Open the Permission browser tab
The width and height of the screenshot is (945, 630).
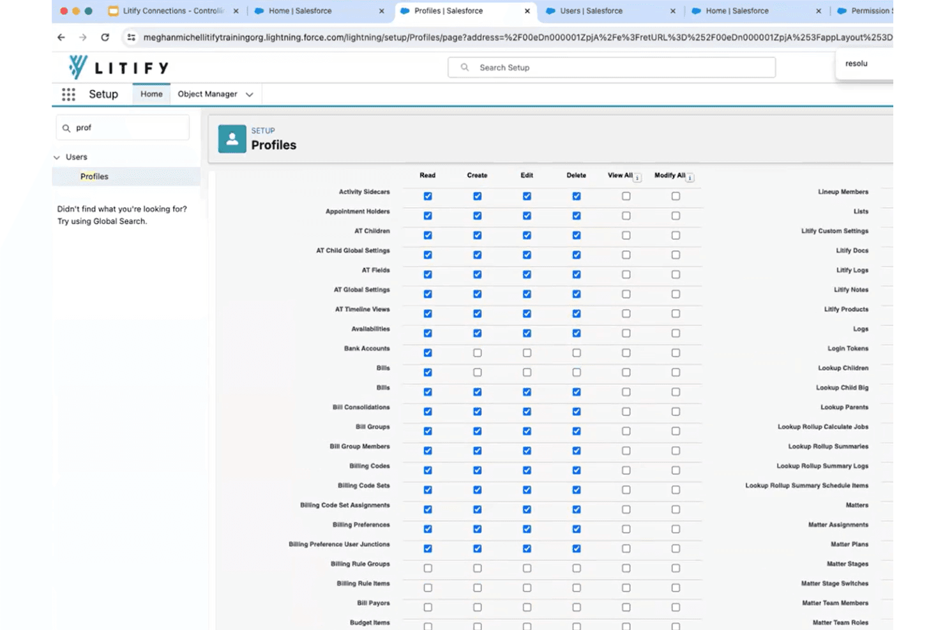[865, 11]
